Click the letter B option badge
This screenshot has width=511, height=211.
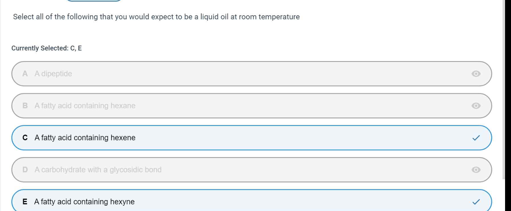pos(25,106)
